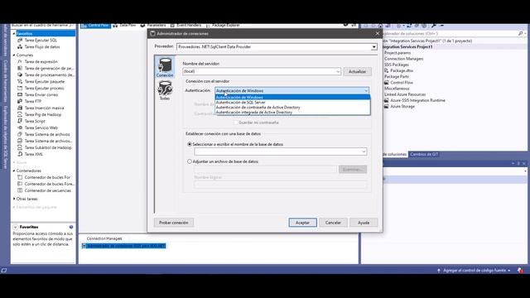
Task: Open the Nombre del servidor dropdown arrow
Action: point(338,72)
